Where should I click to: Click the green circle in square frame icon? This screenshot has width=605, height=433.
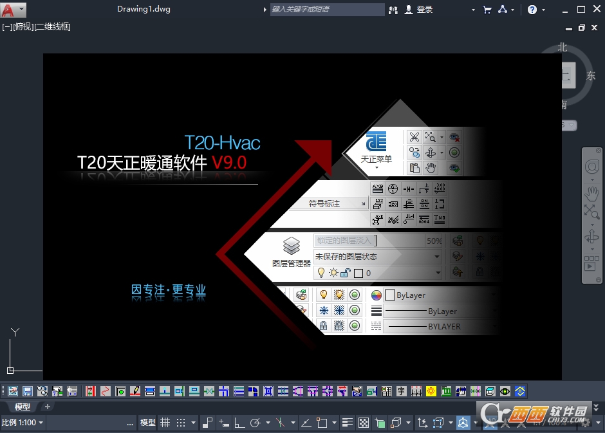pyautogui.click(x=120, y=391)
